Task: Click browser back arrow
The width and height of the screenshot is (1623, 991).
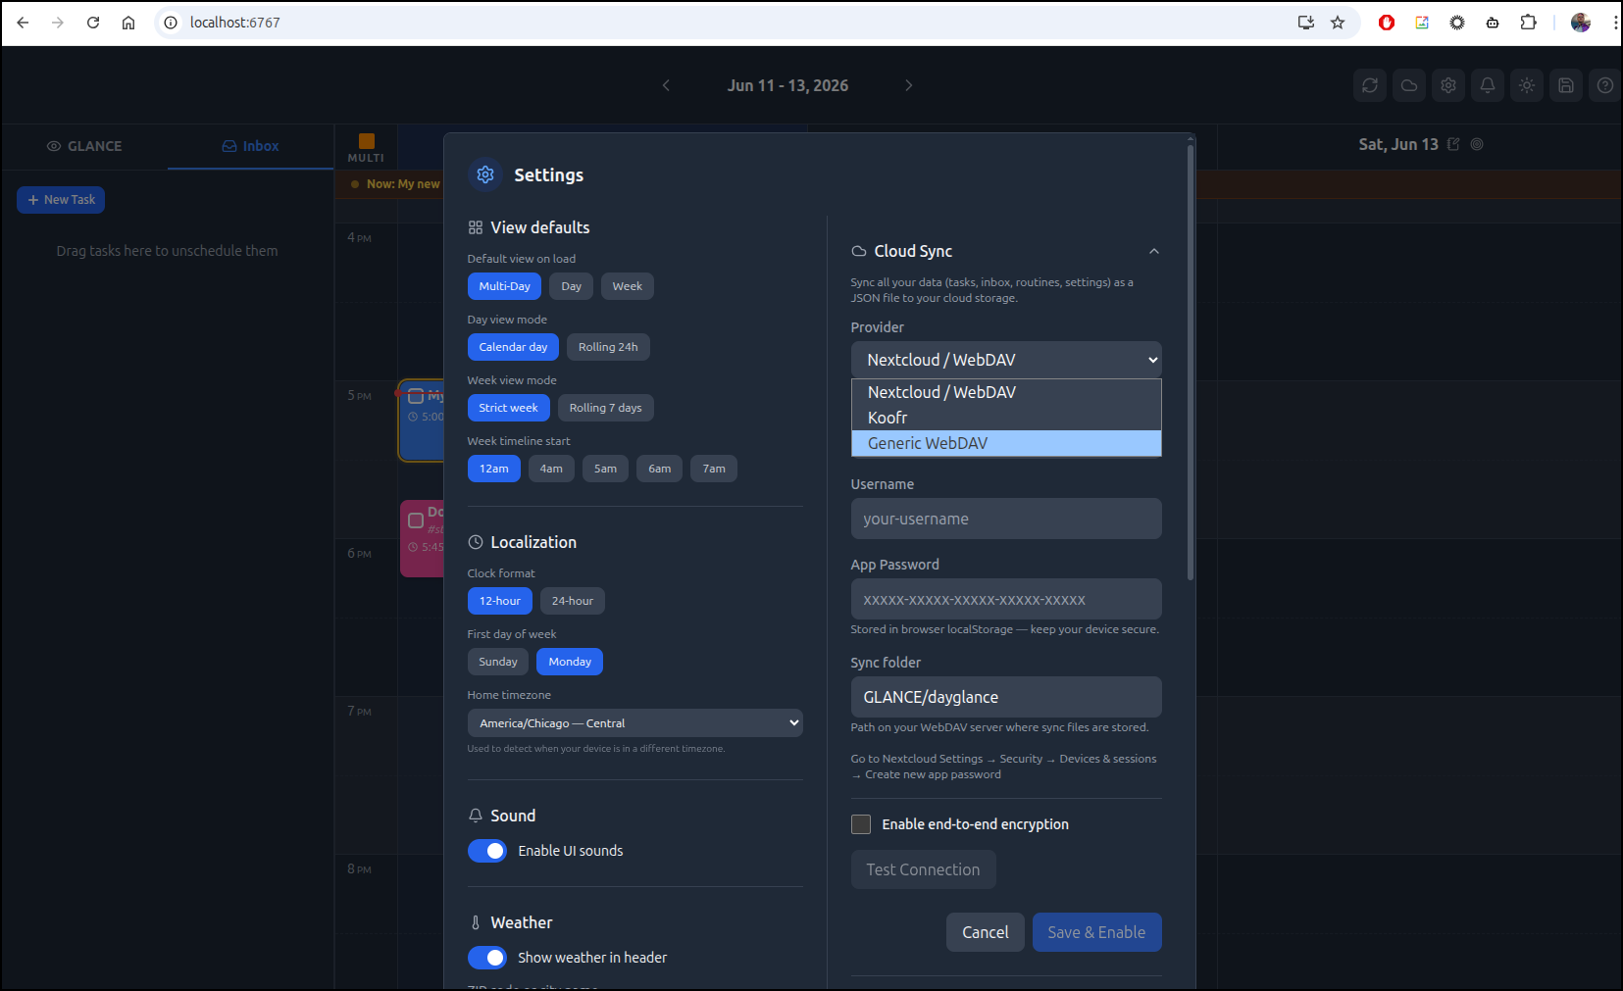Action: pos(23,23)
